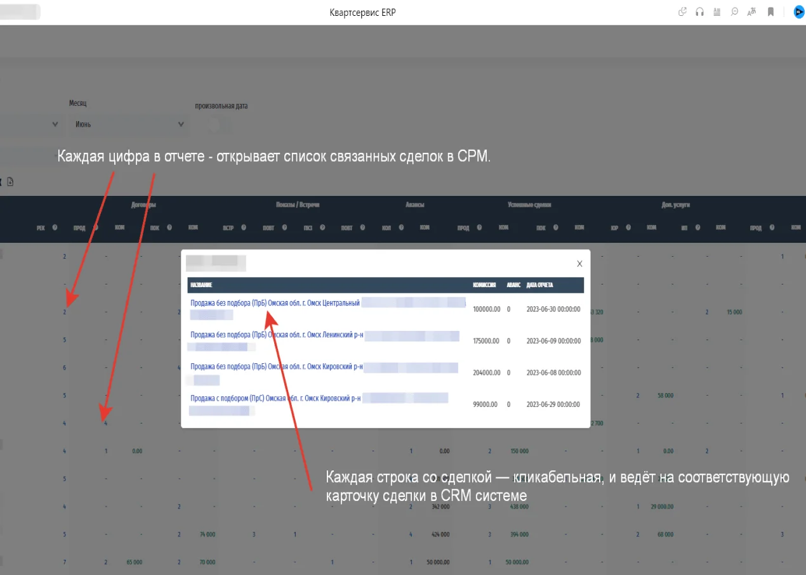
Task: Click a number in the РЕК column
Action: pos(64,311)
